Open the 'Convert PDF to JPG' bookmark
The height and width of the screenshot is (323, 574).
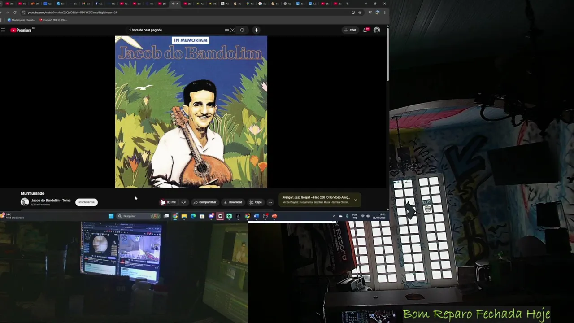53,20
